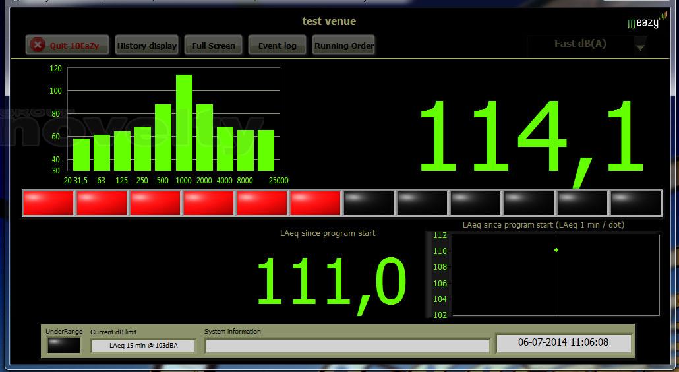This screenshot has height=372, width=679.
Task: Open the Fast dB(A) weighting dropdown
Action: point(580,44)
